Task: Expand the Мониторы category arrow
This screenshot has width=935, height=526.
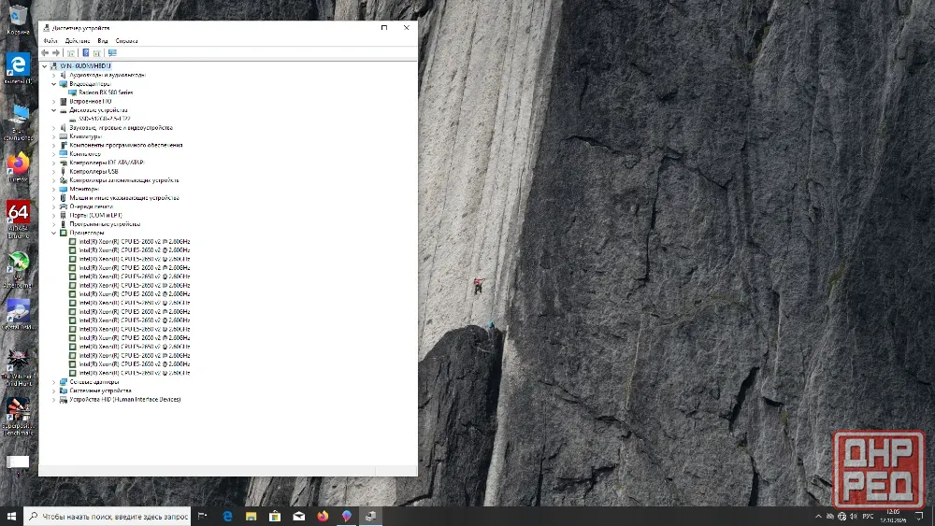Action: 53,189
